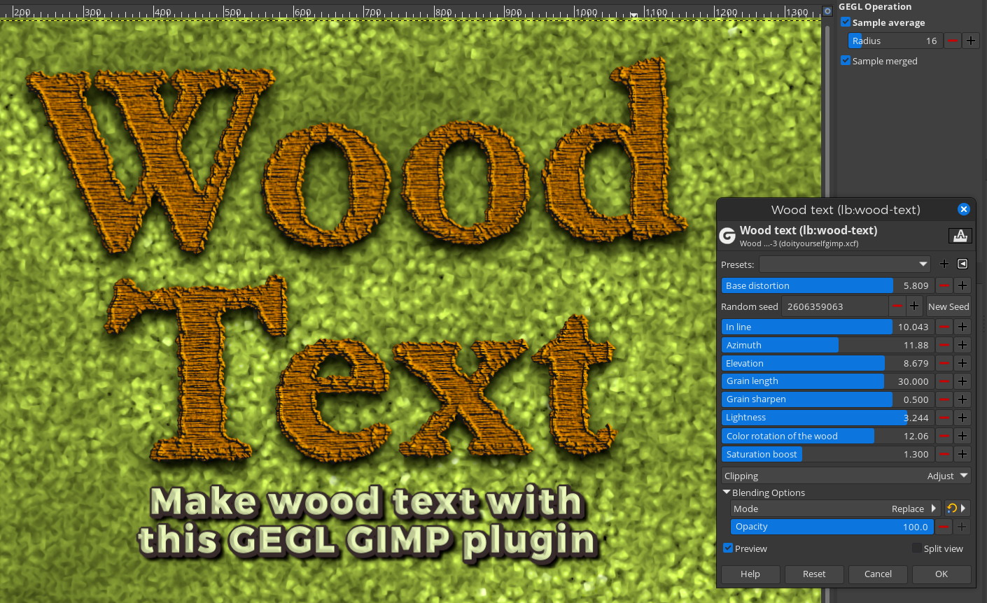Adjust the Color rotation of the wood slider

point(828,436)
